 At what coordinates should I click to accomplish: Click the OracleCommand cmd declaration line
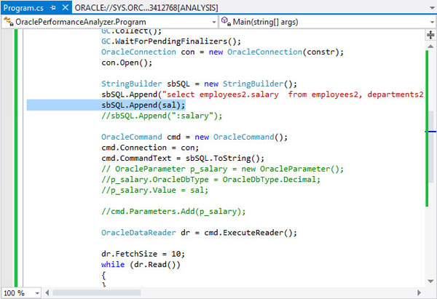(x=194, y=137)
